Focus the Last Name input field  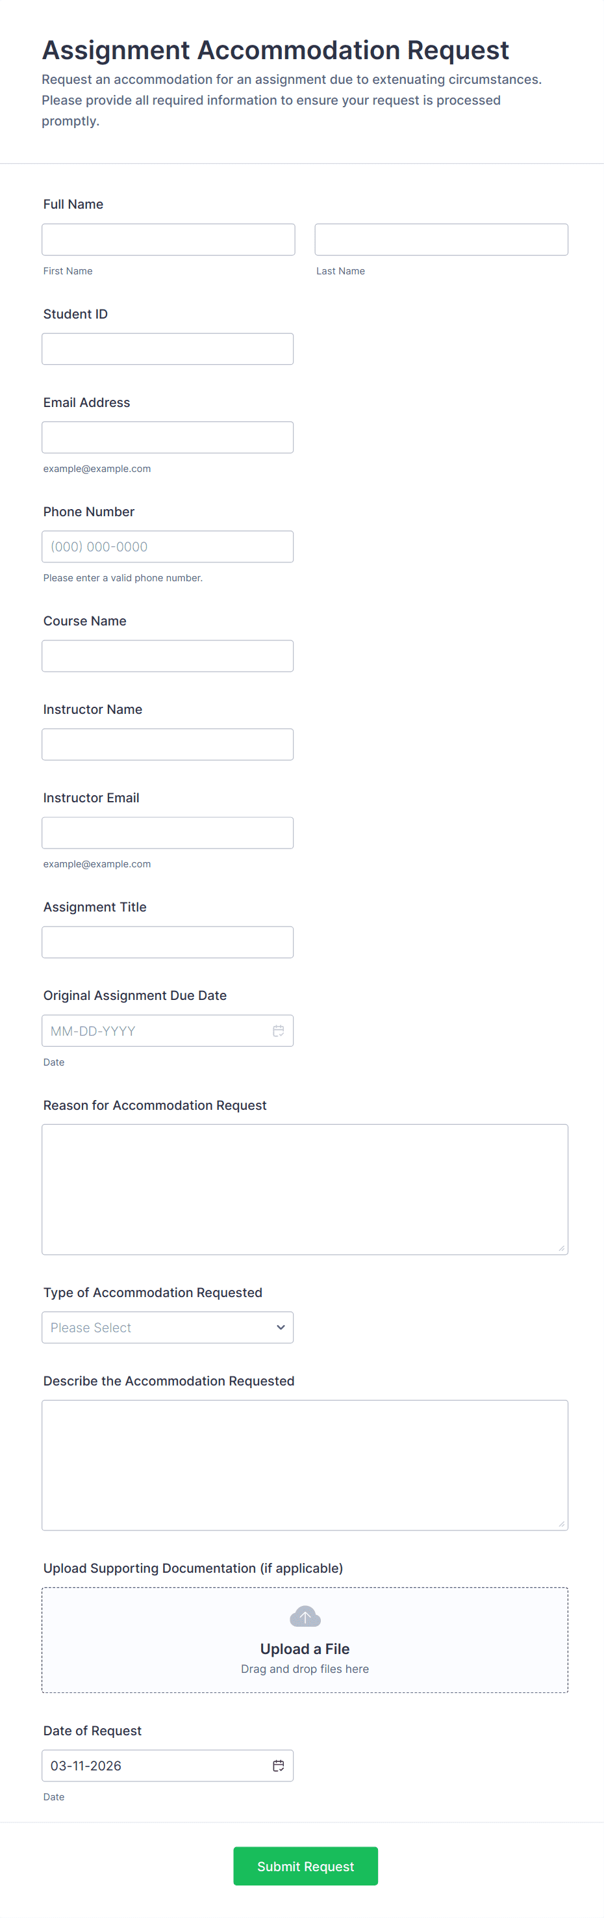441,240
